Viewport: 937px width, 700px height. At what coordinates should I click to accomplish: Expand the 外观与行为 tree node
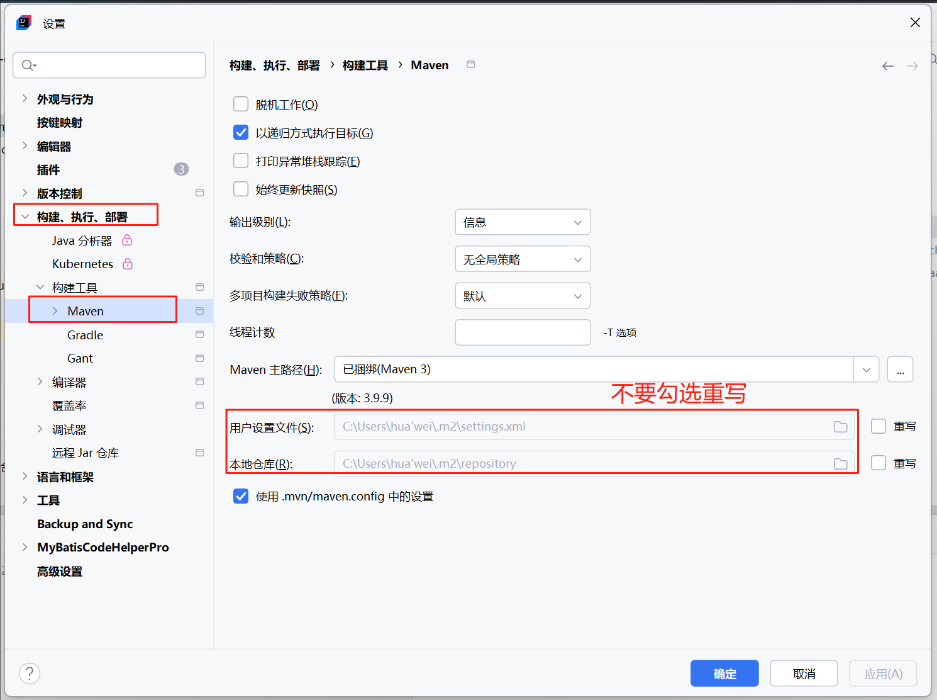point(25,98)
